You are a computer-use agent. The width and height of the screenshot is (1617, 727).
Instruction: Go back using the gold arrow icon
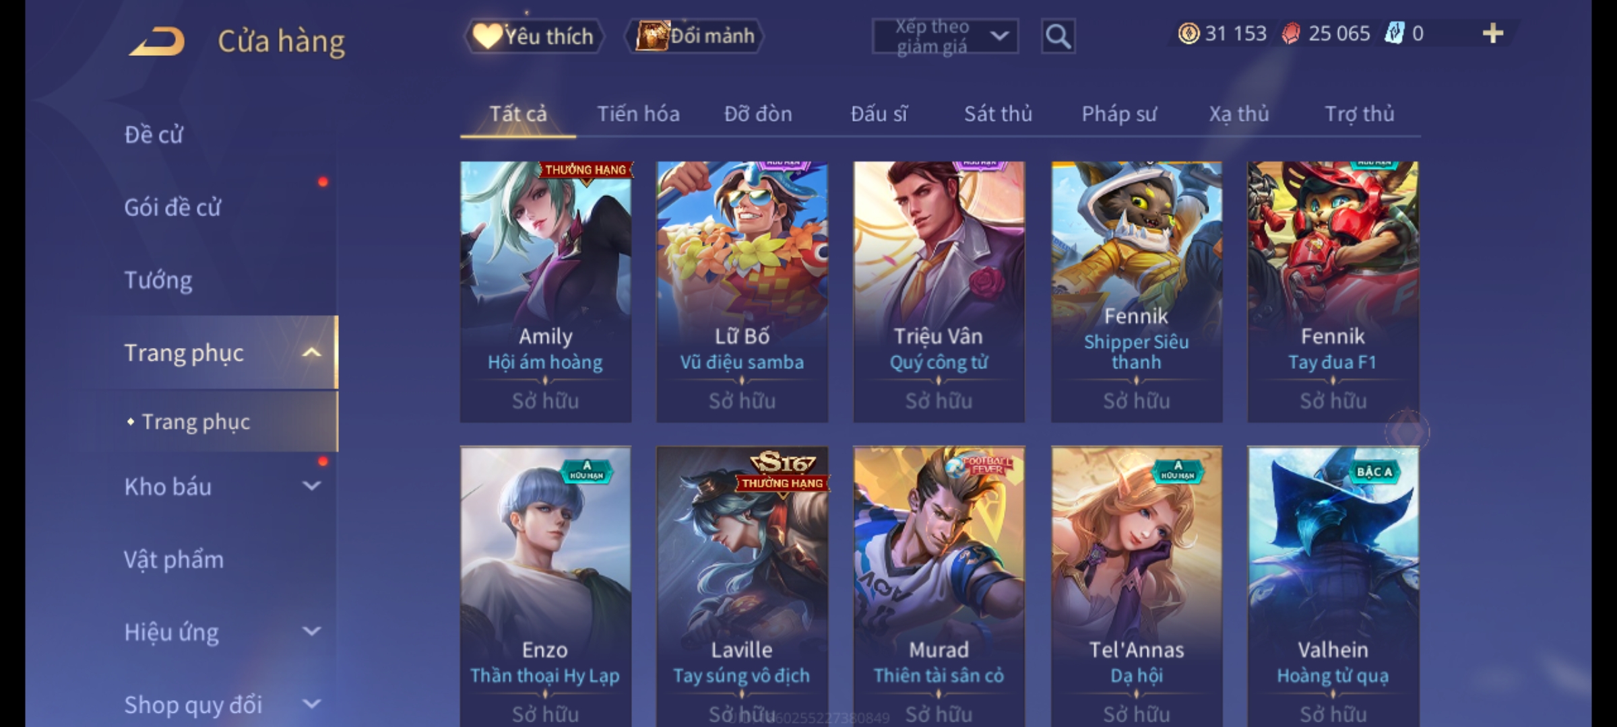pos(157,41)
